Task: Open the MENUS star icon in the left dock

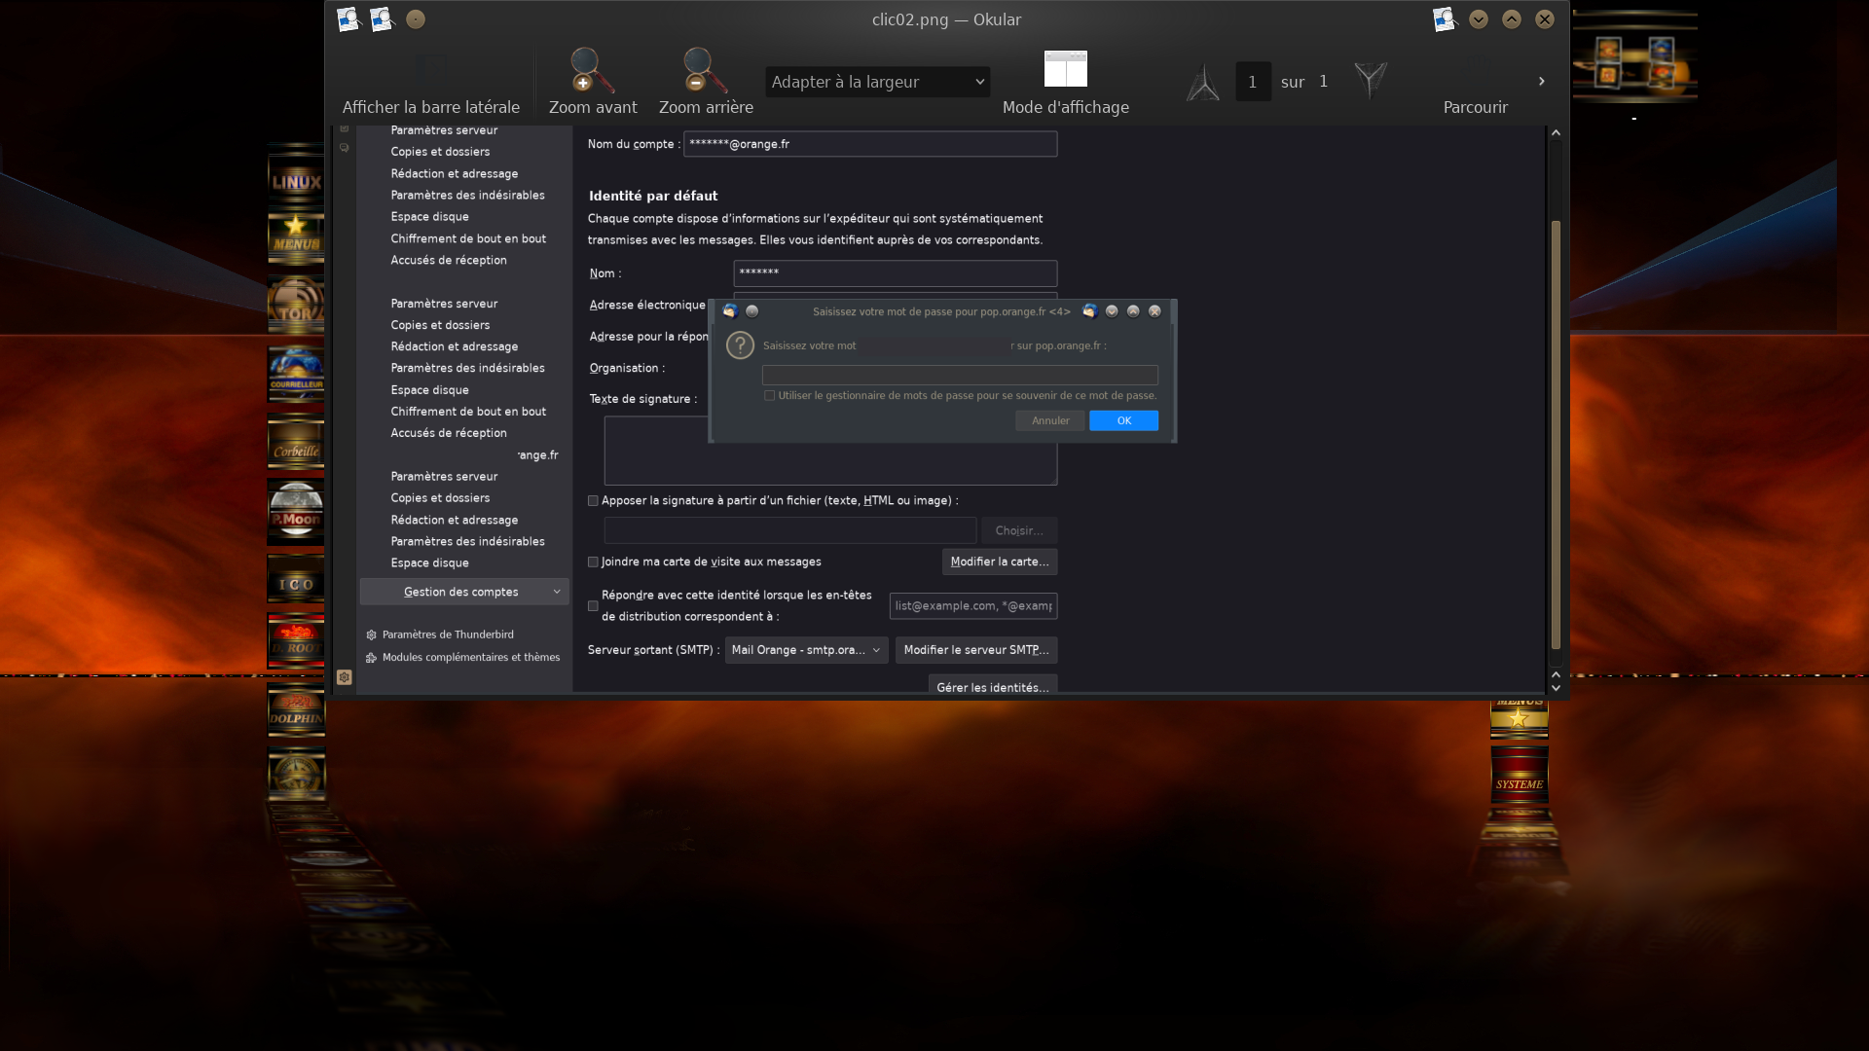Action: pos(296,238)
